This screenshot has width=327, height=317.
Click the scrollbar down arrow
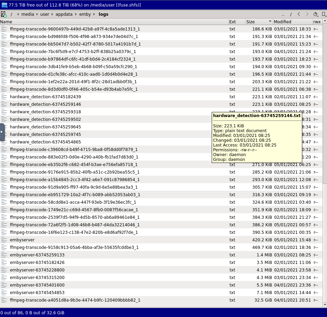click(x=325, y=305)
